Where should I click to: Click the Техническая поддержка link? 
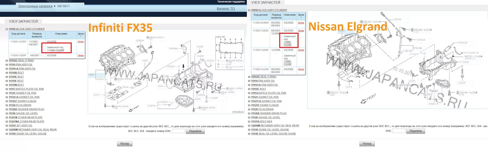[x=231, y=2]
